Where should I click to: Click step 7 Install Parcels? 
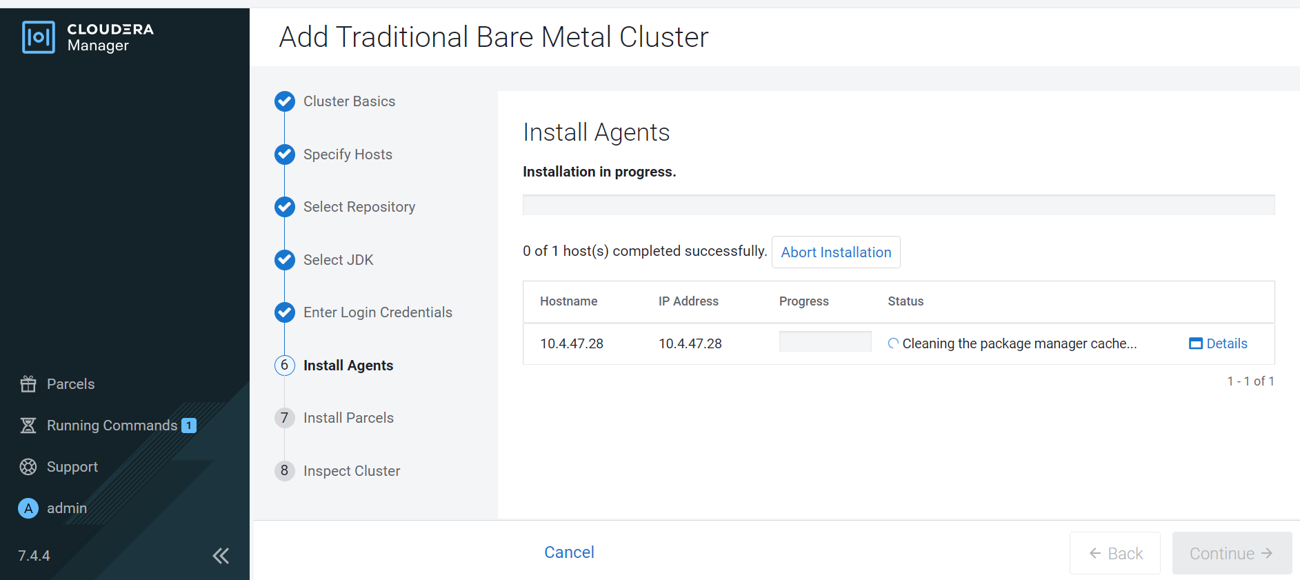tap(348, 418)
